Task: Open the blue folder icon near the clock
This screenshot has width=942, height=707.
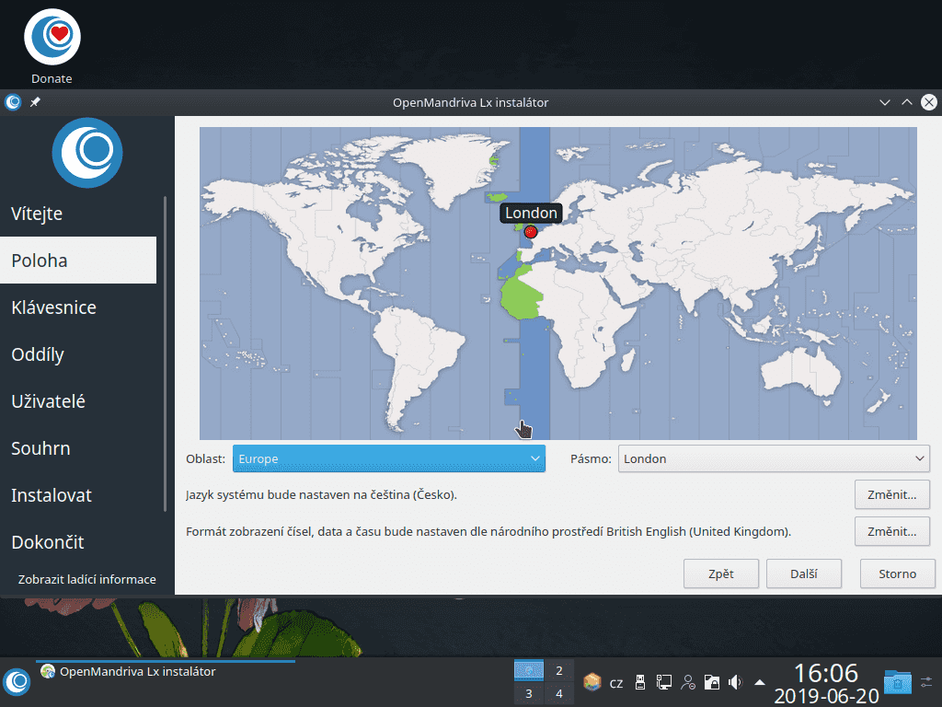Action: [x=897, y=682]
